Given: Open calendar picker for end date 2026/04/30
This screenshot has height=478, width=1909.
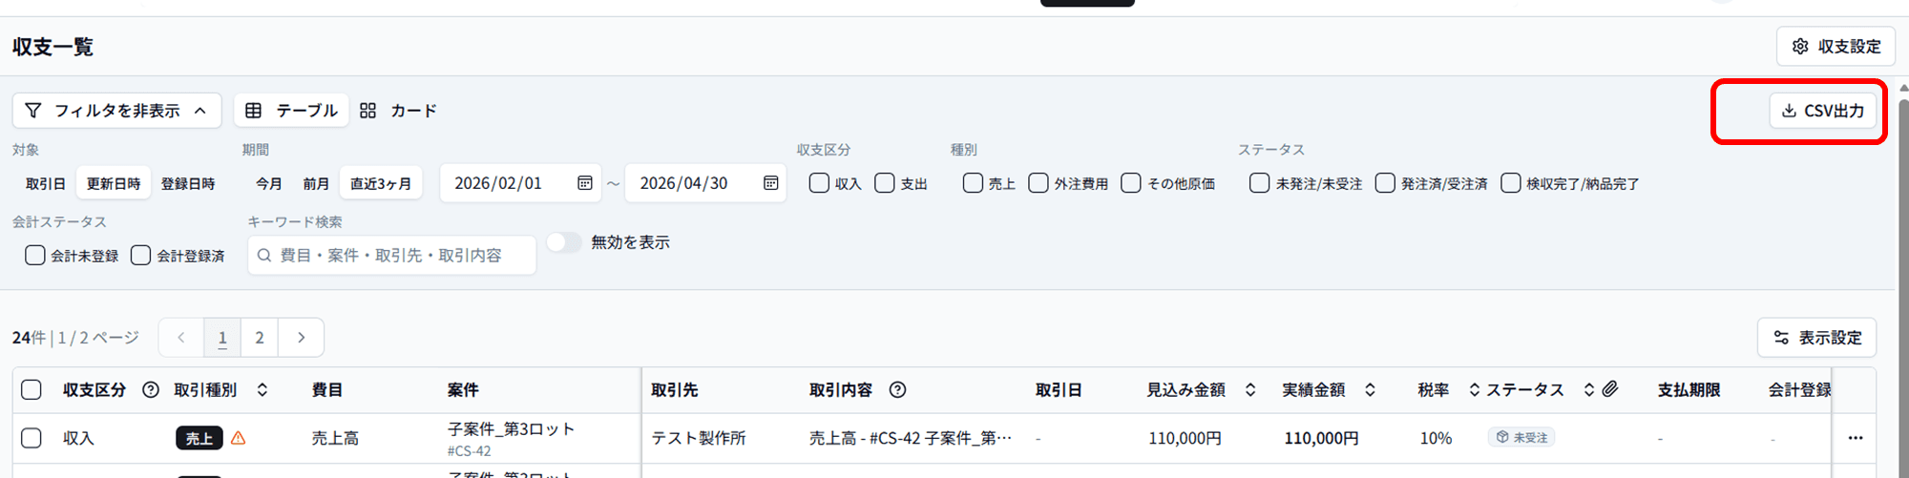Looking at the screenshot, I should click(770, 183).
